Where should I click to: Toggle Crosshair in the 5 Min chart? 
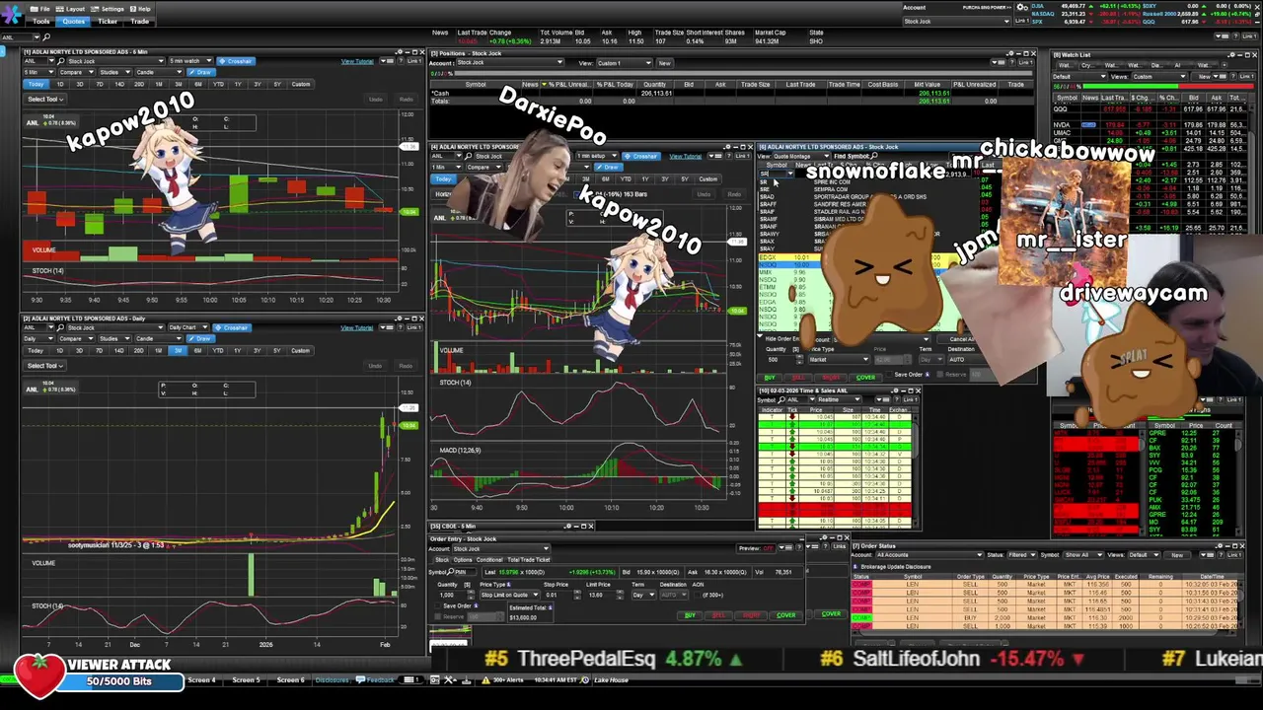[x=235, y=61]
